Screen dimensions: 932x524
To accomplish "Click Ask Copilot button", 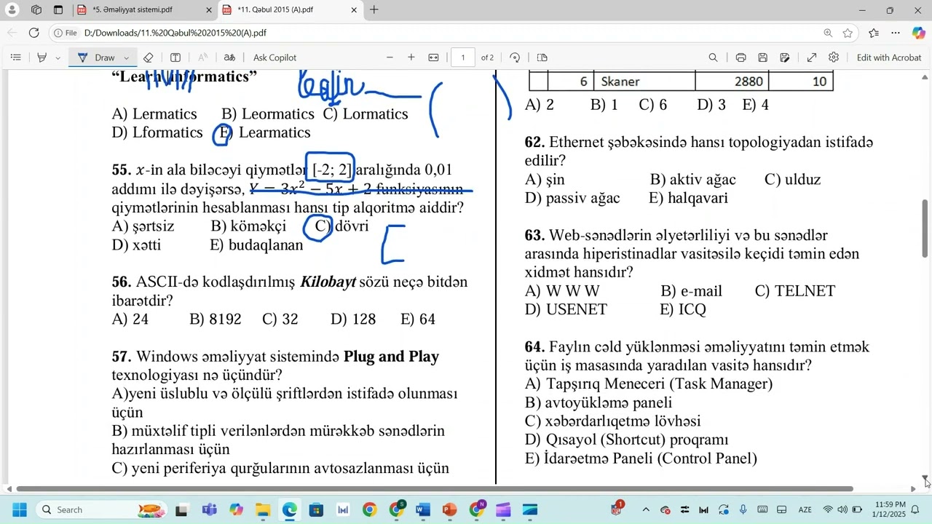I will [275, 57].
